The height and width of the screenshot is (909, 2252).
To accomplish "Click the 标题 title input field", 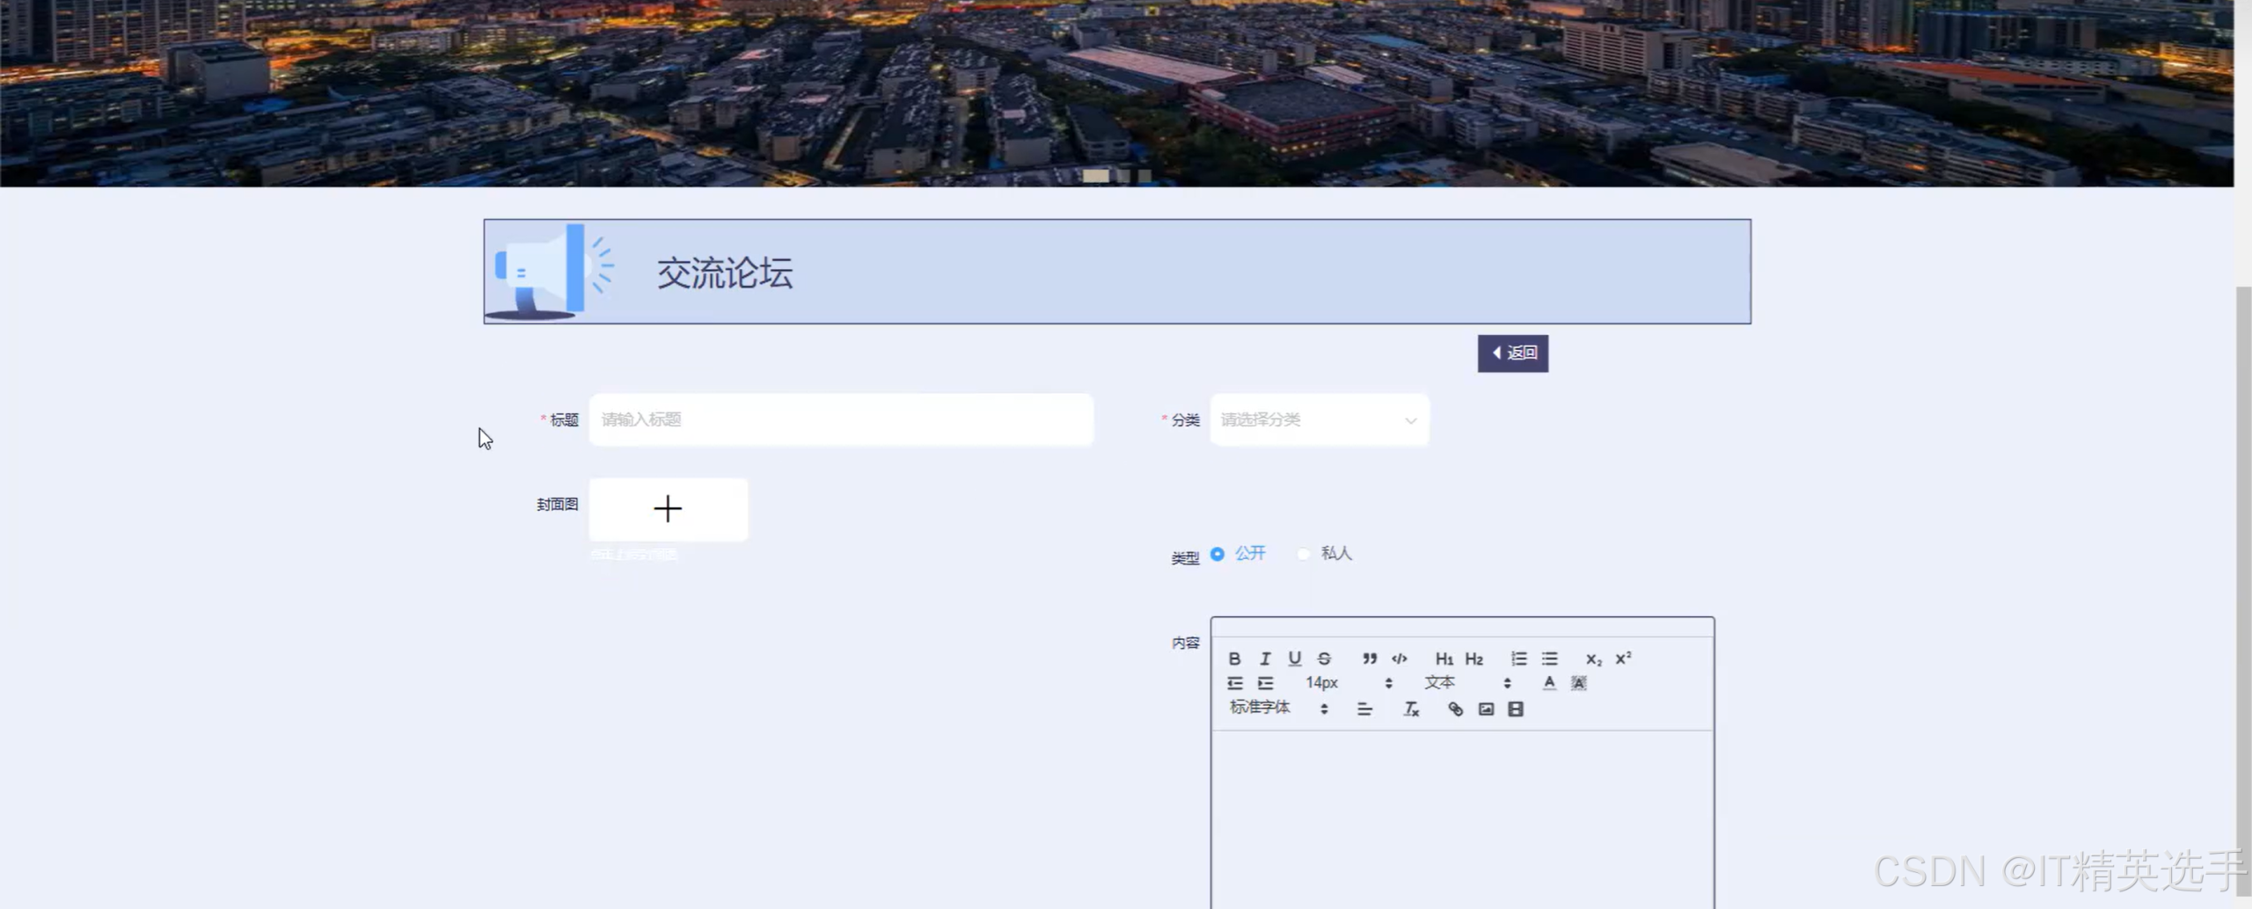I will pyautogui.click(x=840, y=420).
